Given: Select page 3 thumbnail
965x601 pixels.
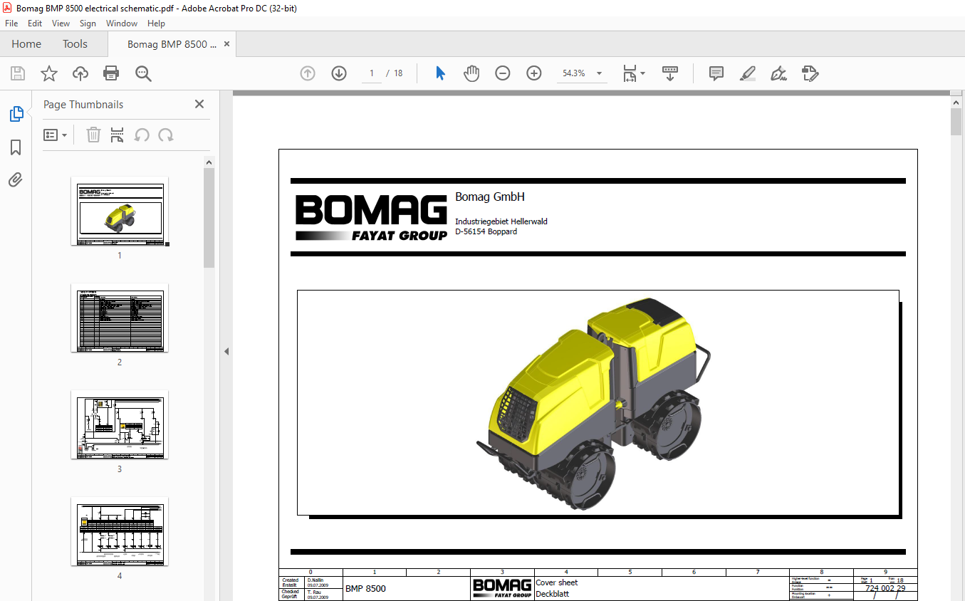Looking at the screenshot, I should [120, 424].
